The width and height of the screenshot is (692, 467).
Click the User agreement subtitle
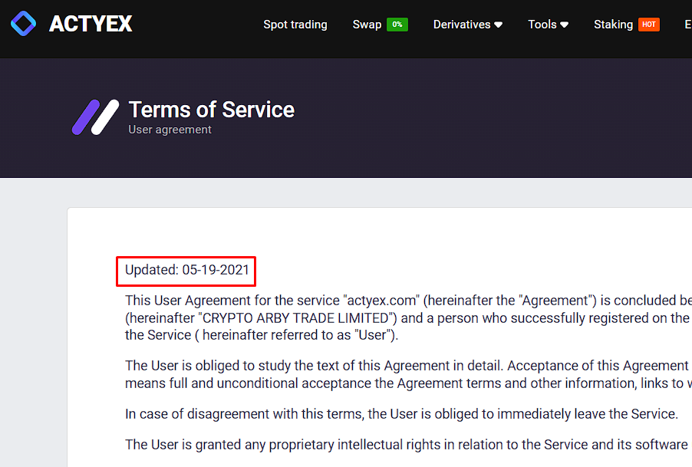click(x=170, y=130)
